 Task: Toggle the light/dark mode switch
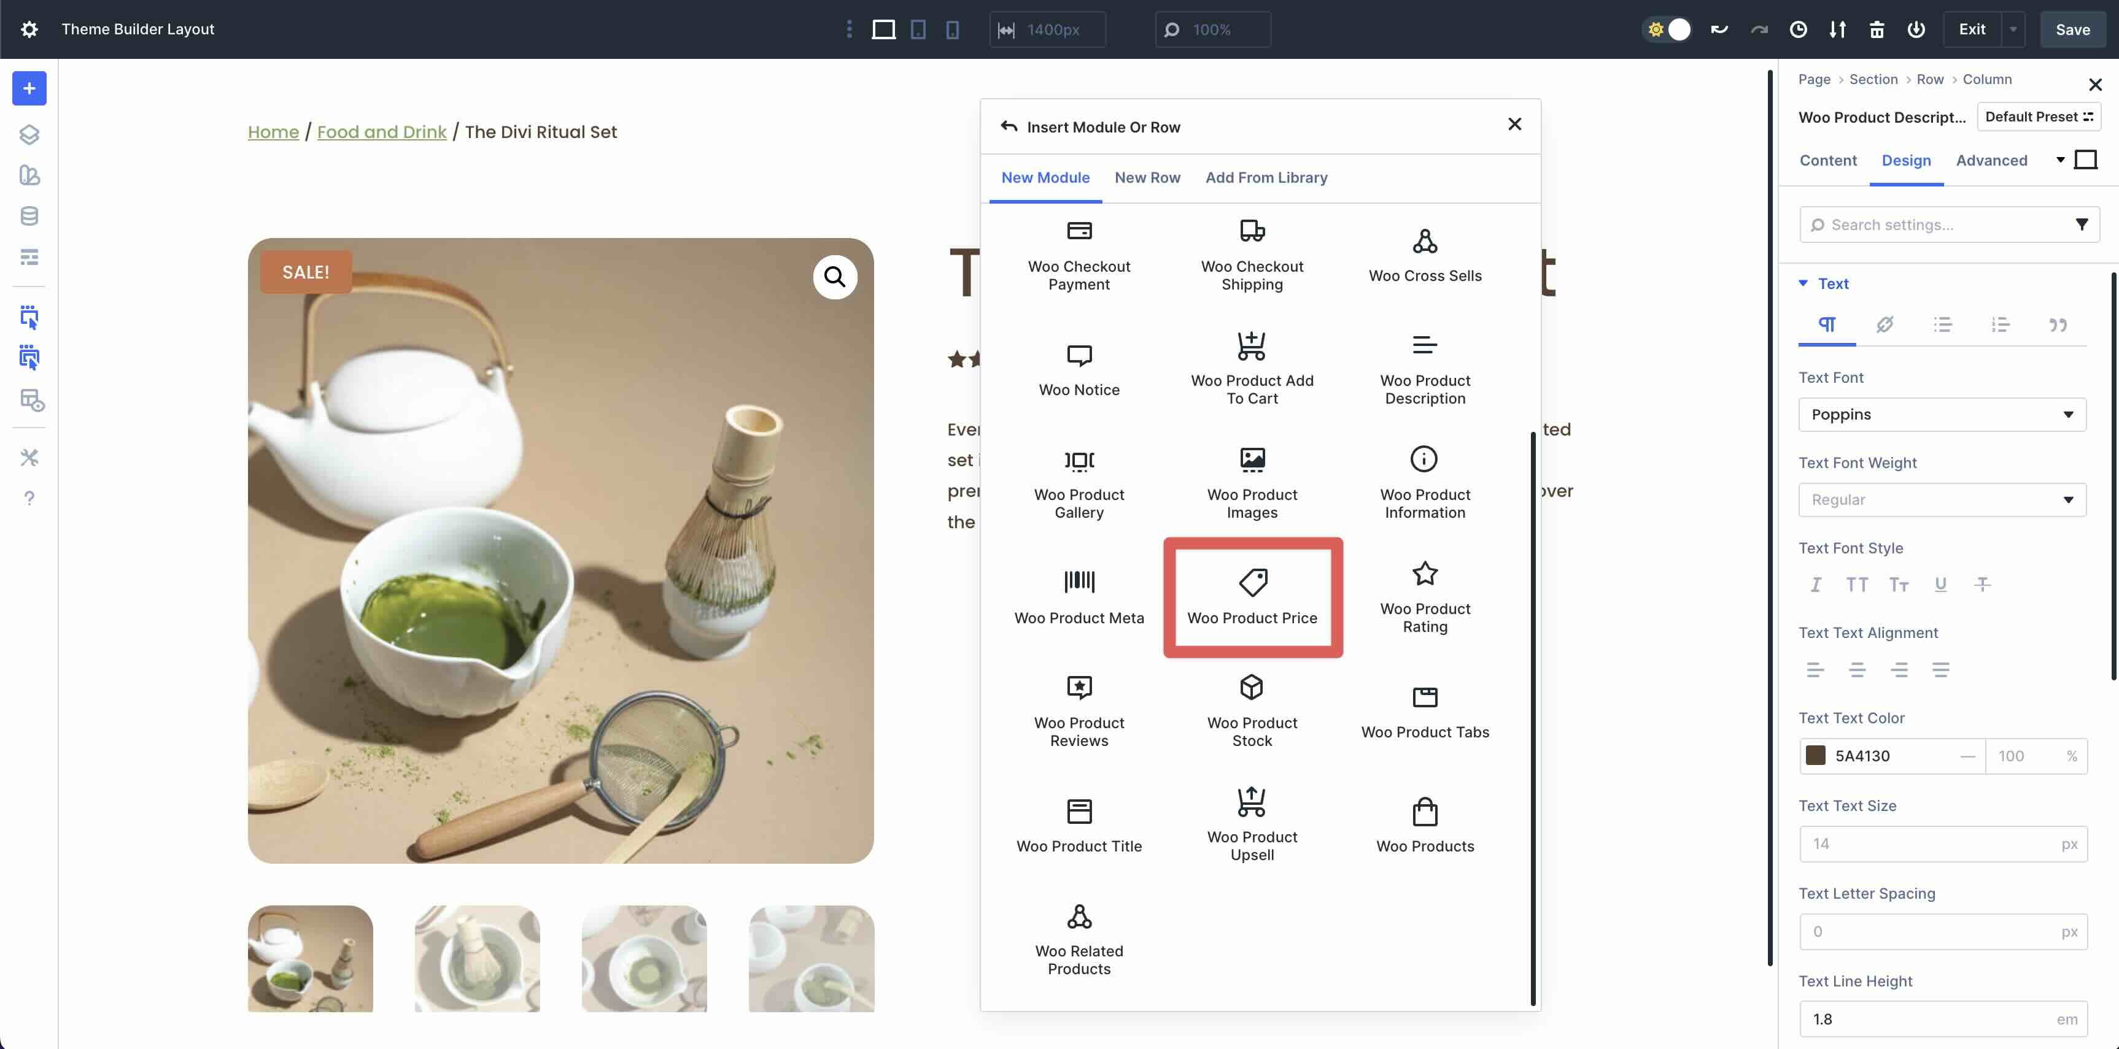click(1667, 29)
